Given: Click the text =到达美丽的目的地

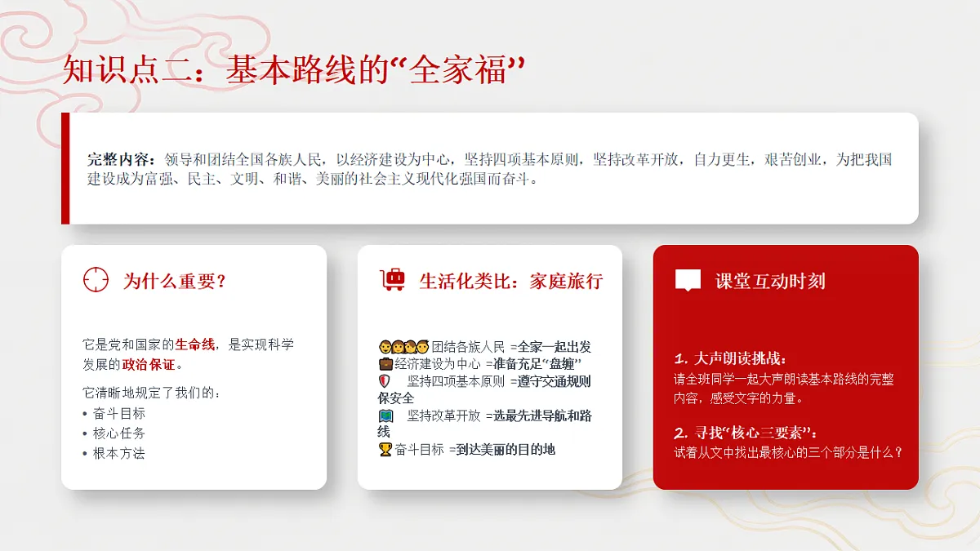Looking at the screenshot, I should point(502,449).
